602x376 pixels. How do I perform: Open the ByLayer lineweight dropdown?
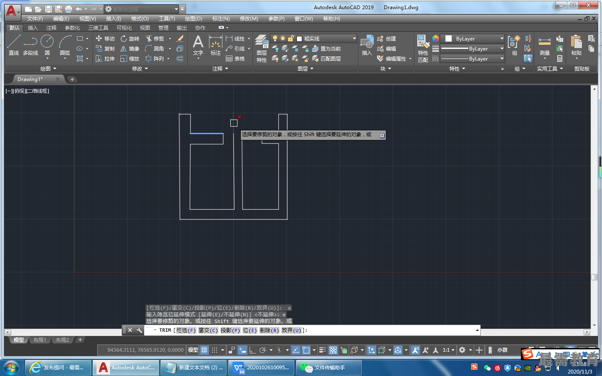point(473,48)
